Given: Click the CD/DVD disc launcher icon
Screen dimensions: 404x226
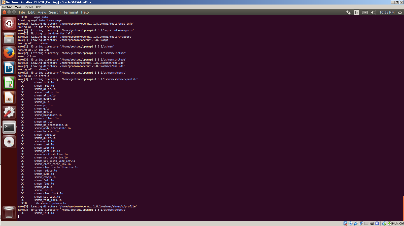Looking at the screenshot, I should coord(9,142).
